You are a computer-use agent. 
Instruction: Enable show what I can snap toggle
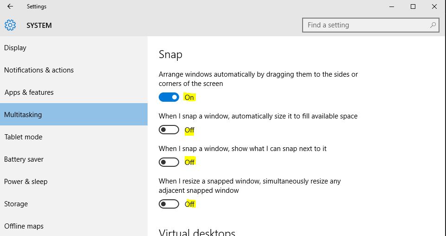(x=169, y=162)
